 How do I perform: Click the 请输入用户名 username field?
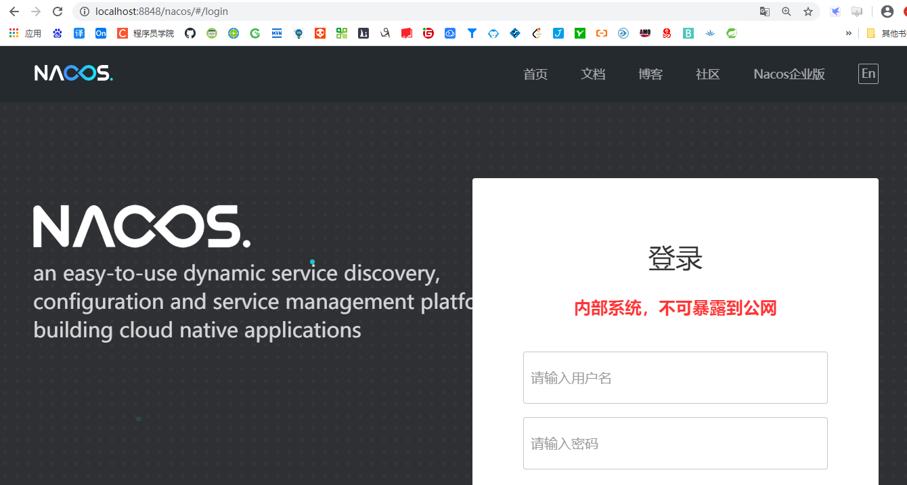coord(676,377)
